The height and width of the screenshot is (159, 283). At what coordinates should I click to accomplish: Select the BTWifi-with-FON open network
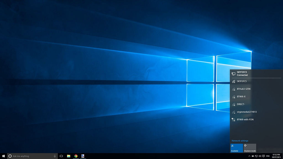(256, 120)
